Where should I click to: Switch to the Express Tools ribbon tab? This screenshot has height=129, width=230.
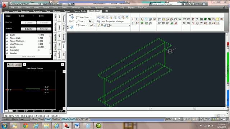(79, 11)
